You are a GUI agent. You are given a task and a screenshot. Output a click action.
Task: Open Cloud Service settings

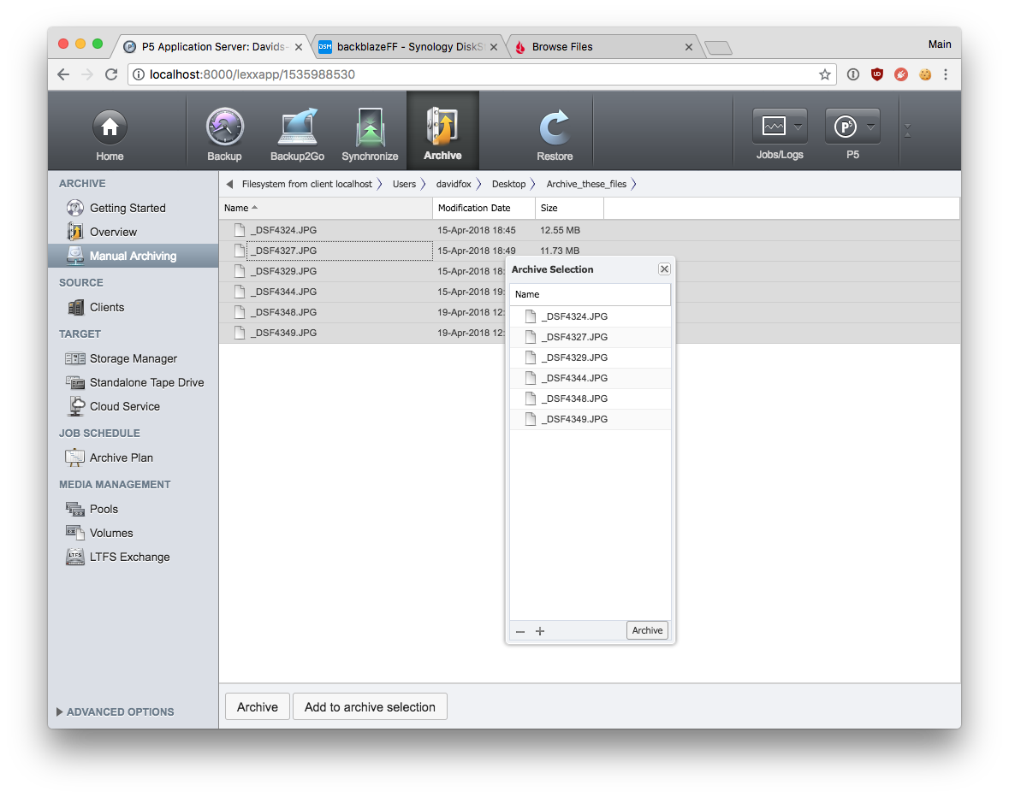(x=113, y=406)
